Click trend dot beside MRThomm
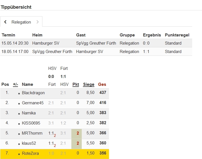202x159 pixels. tap(19, 134)
